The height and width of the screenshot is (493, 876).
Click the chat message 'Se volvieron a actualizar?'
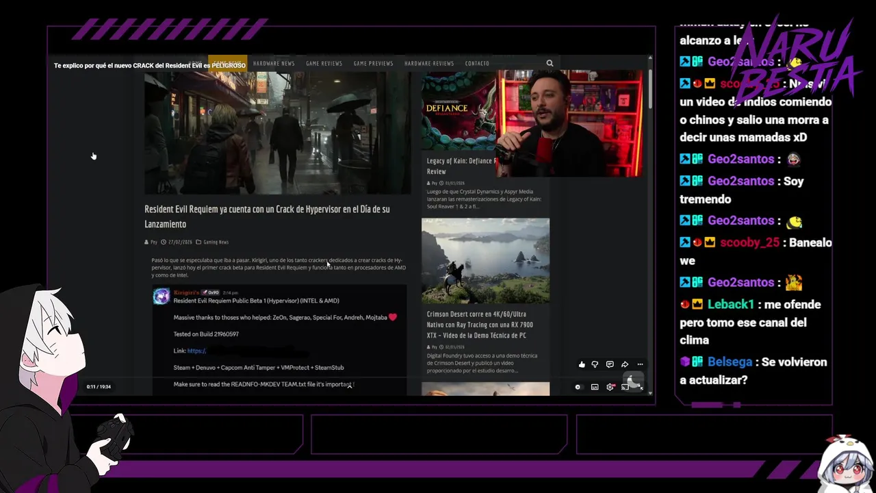pyautogui.click(x=753, y=371)
